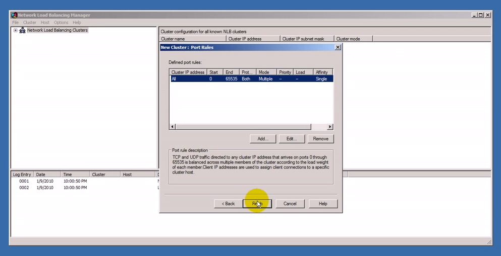Screen dimensions: 501x256
Task: Click main window Cluster IP address header
Action: tap(253, 39)
